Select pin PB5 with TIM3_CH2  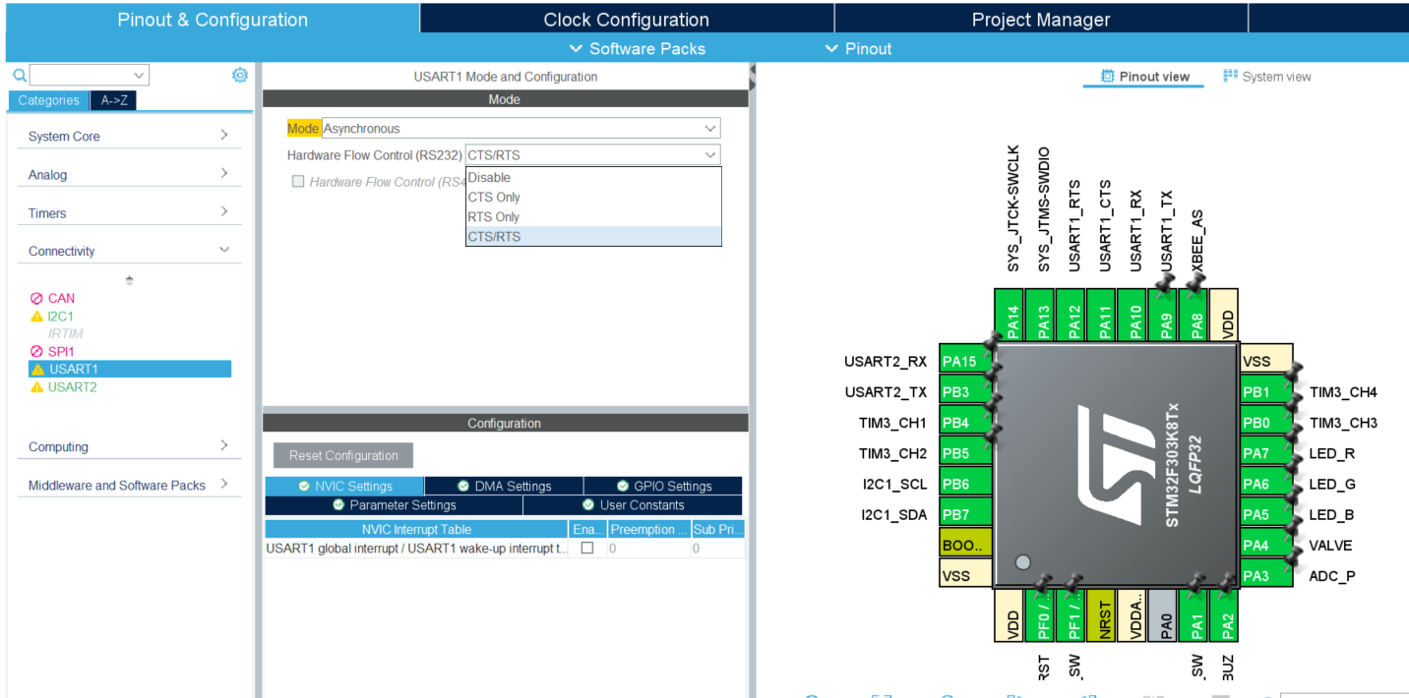(965, 453)
